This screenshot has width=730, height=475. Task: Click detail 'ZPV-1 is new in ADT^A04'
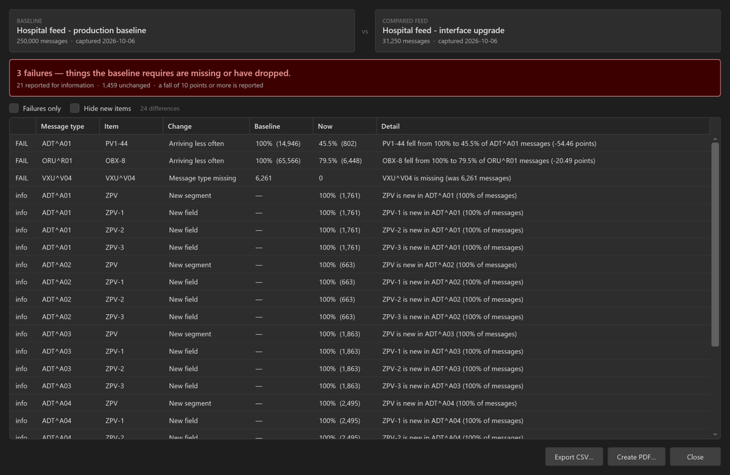[452, 420]
